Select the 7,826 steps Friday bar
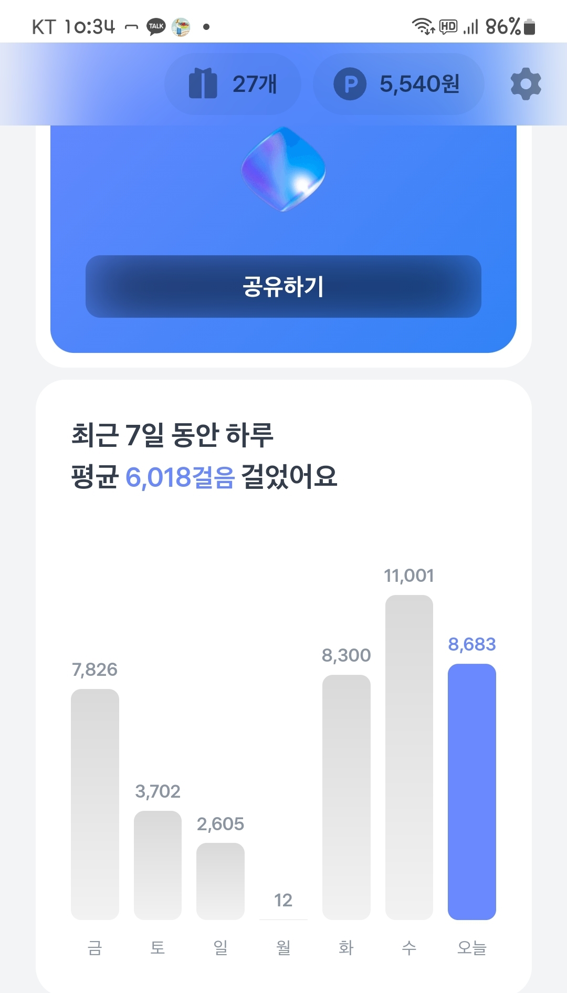This screenshot has height=993, width=567. (x=95, y=804)
